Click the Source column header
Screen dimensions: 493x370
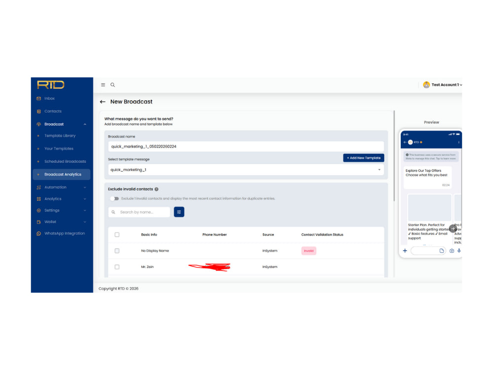point(268,235)
